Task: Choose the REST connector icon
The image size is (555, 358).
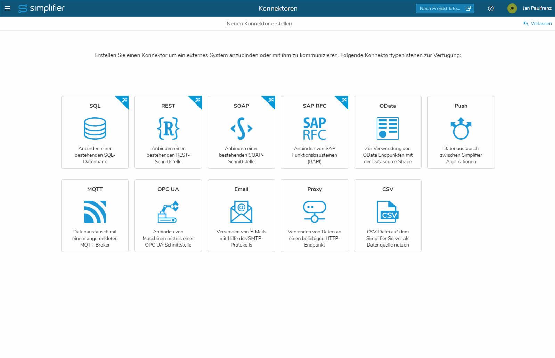Action: click(x=168, y=128)
